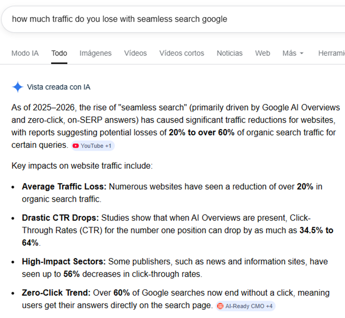The width and height of the screenshot is (345, 318).
Task: Click the red YouTube icon in source chip
Action: pos(76,146)
